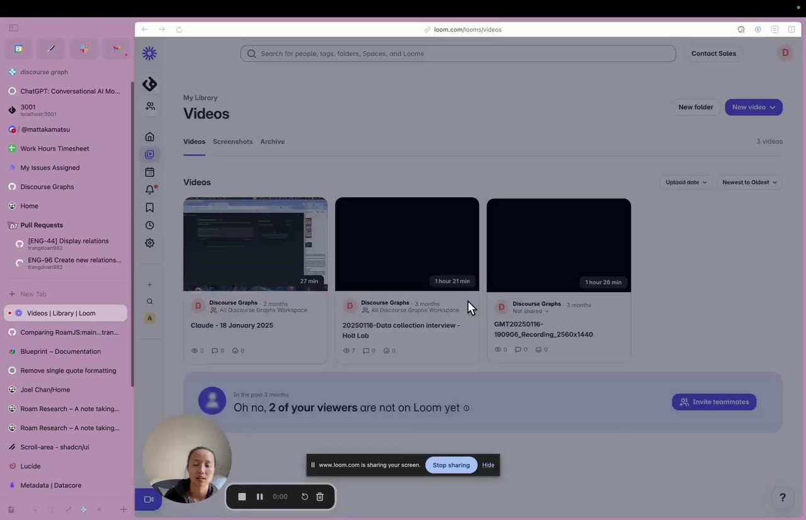
Task: Go to Home in Loom sidebar
Action: [150, 137]
